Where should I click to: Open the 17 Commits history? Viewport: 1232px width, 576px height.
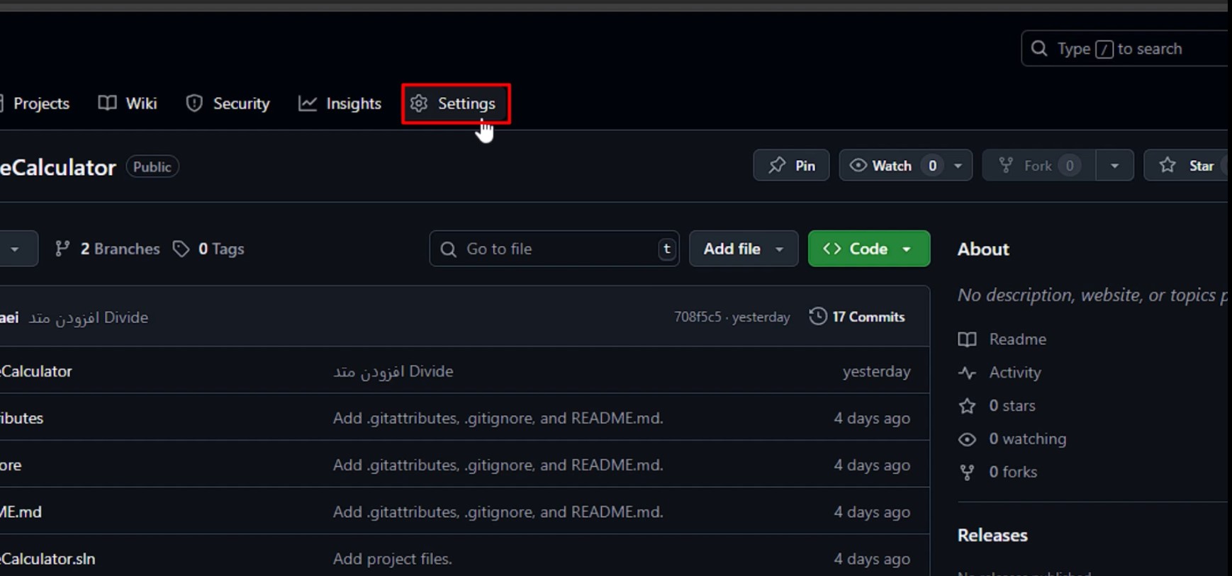(x=857, y=317)
